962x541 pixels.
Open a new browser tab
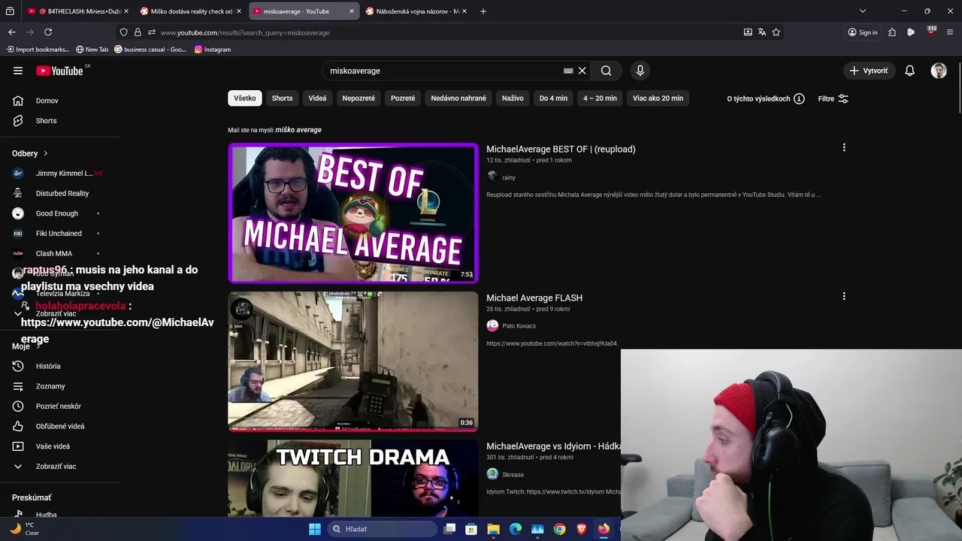483,11
